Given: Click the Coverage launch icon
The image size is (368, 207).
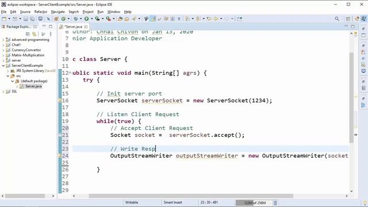Looking at the screenshot, I should click(x=97, y=19).
